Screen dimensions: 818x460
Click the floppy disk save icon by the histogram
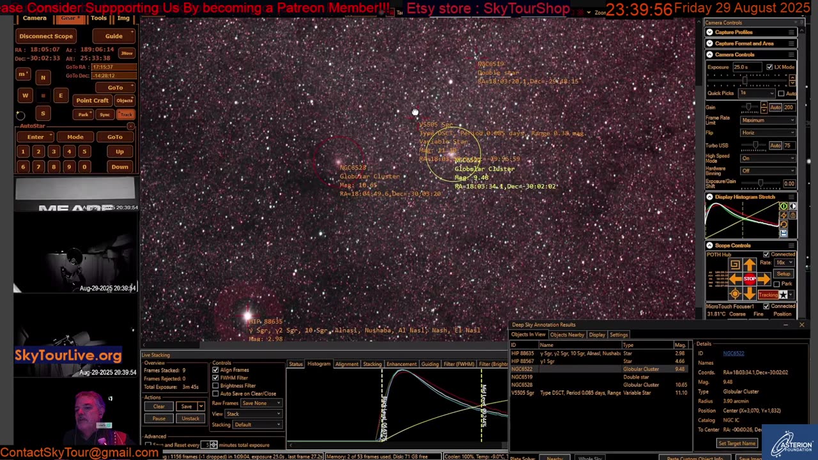[x=784, y=234]
